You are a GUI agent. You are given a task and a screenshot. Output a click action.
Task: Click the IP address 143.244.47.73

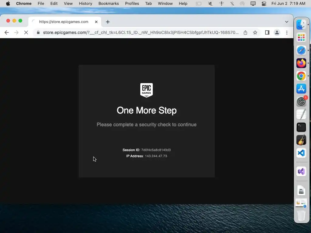156,156
